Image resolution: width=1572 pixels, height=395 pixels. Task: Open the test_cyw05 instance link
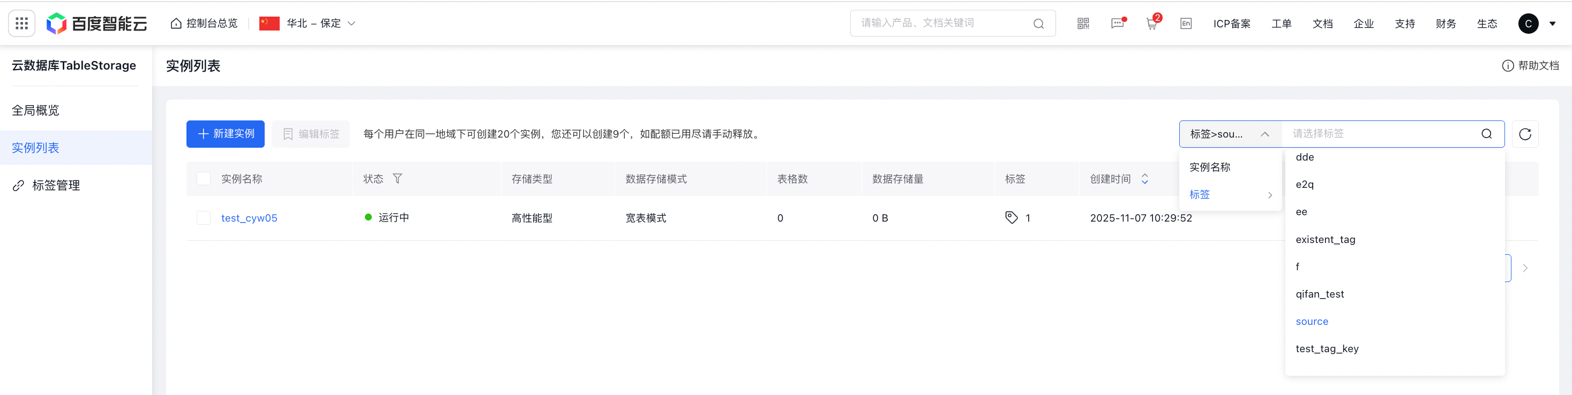click(249, 218)
